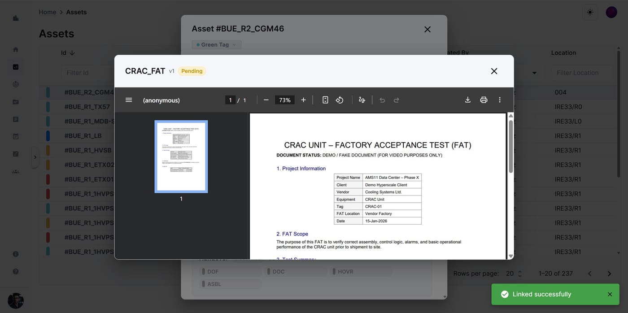The height and width of the screenshot is (313, 628).
Task: Fit the PDF page to window
Action: [x=325, y=100]
